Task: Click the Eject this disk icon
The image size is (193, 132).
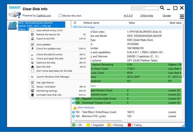Action: click(32, 67)
